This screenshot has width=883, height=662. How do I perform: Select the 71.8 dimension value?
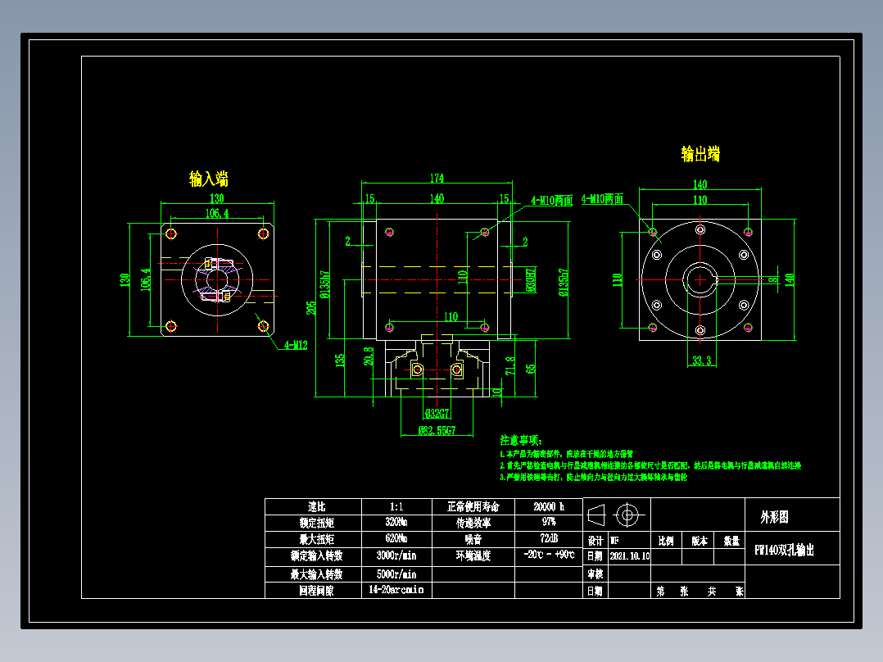[x=510, y=366]
